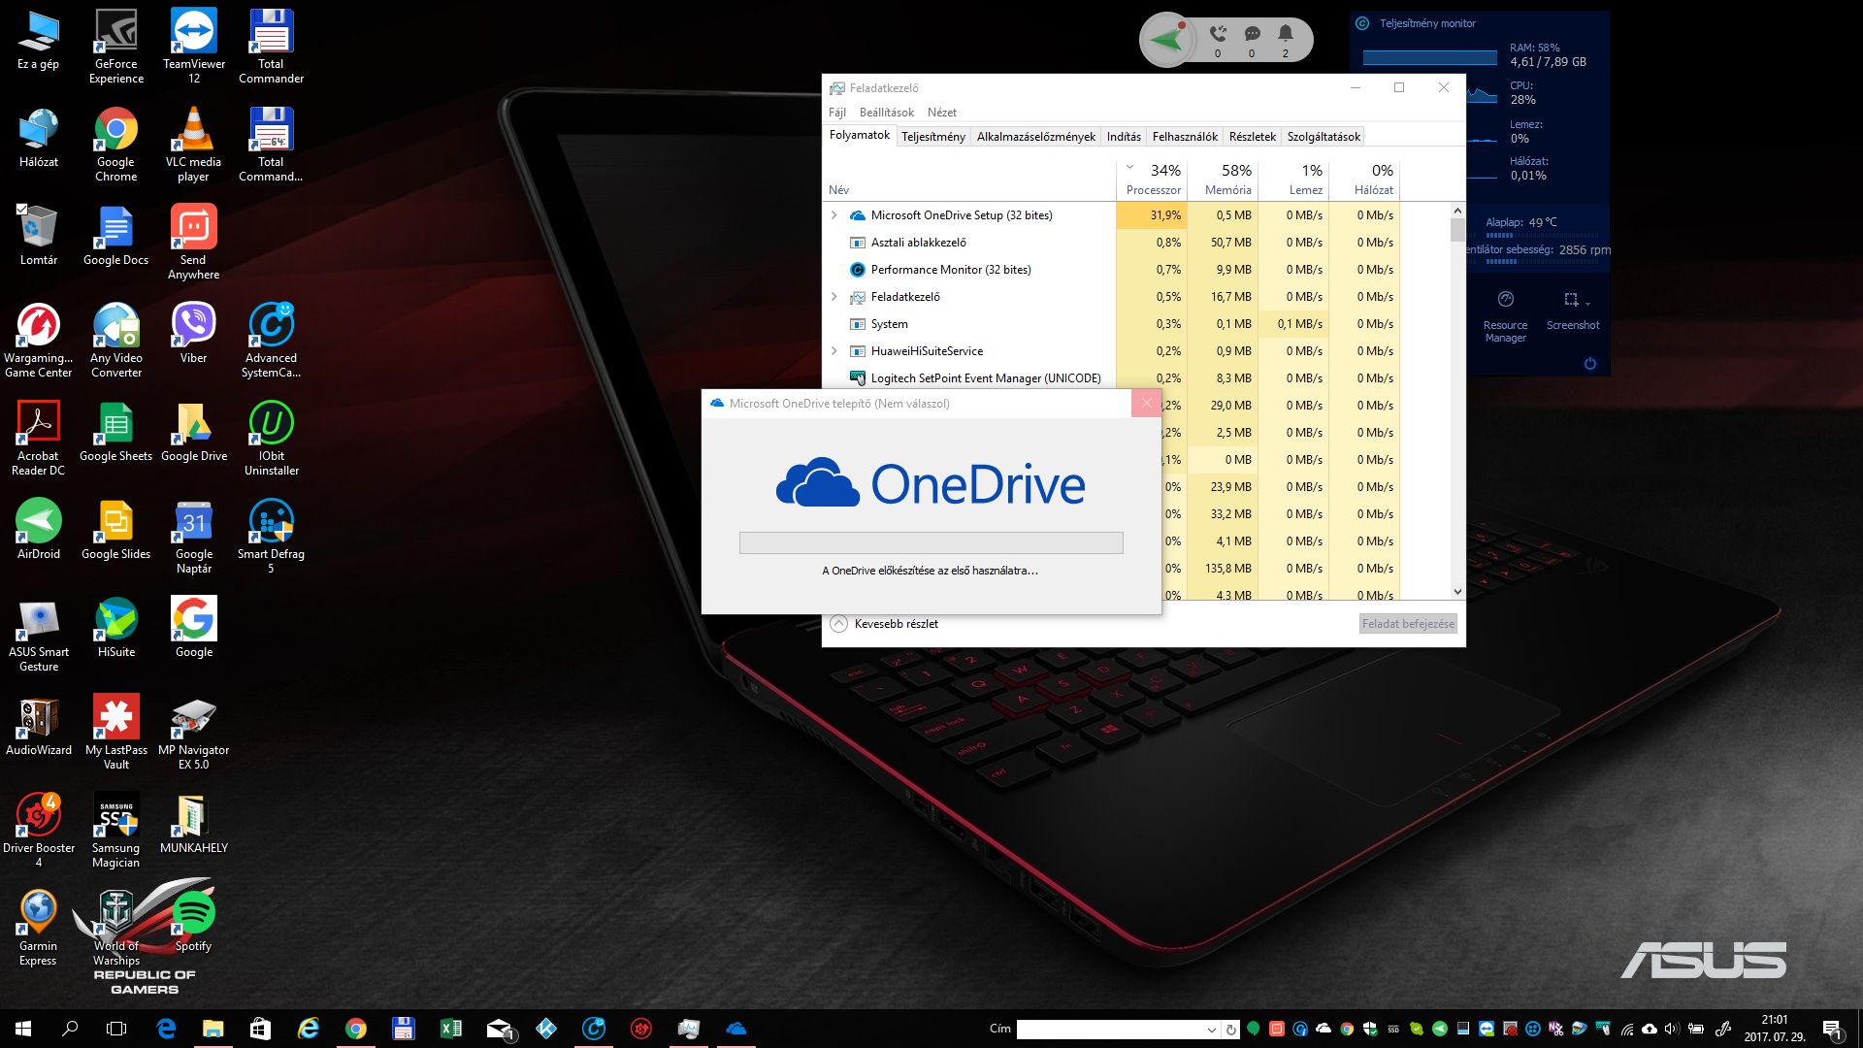Open the AirDroid notifications bell
This screenshot has height=1048, width=1863.
(x=1286, y=35)
